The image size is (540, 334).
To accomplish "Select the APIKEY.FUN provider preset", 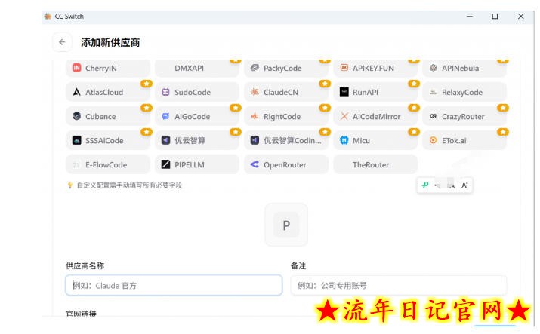I will 375,68.
